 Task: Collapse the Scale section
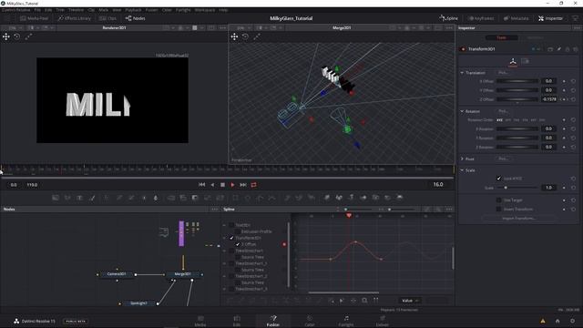pyautogui.click(x=462, y=170)
